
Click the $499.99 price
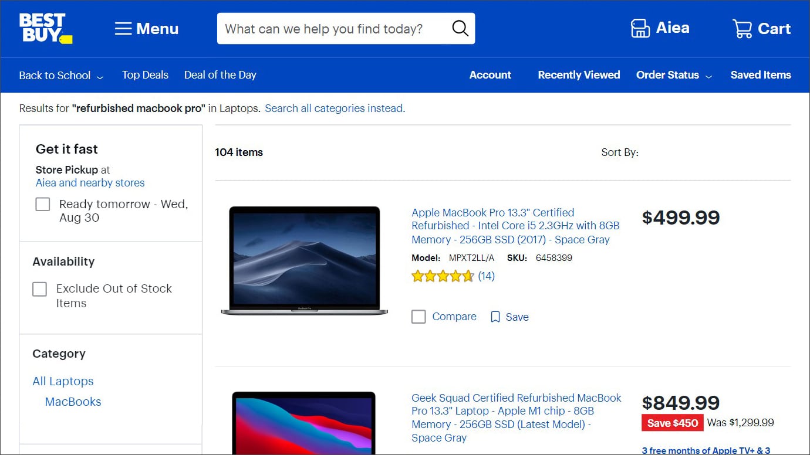pyautogui.click(x=681, y=218)
